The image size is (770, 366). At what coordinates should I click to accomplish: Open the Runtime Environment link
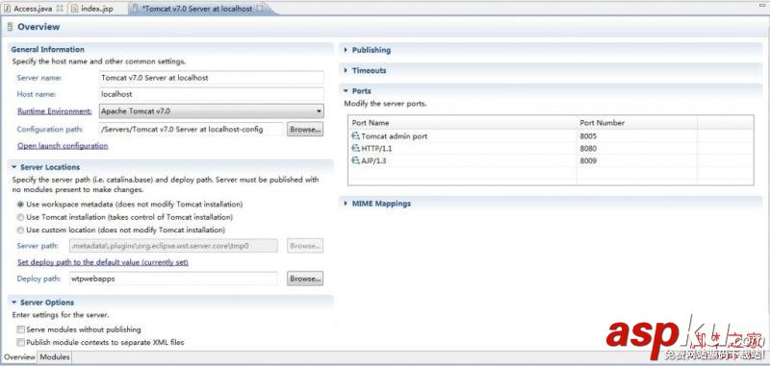tap(55, 111)
